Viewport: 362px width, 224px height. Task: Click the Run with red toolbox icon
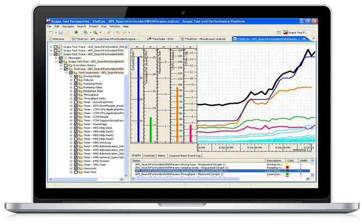(x=95, y=33)
